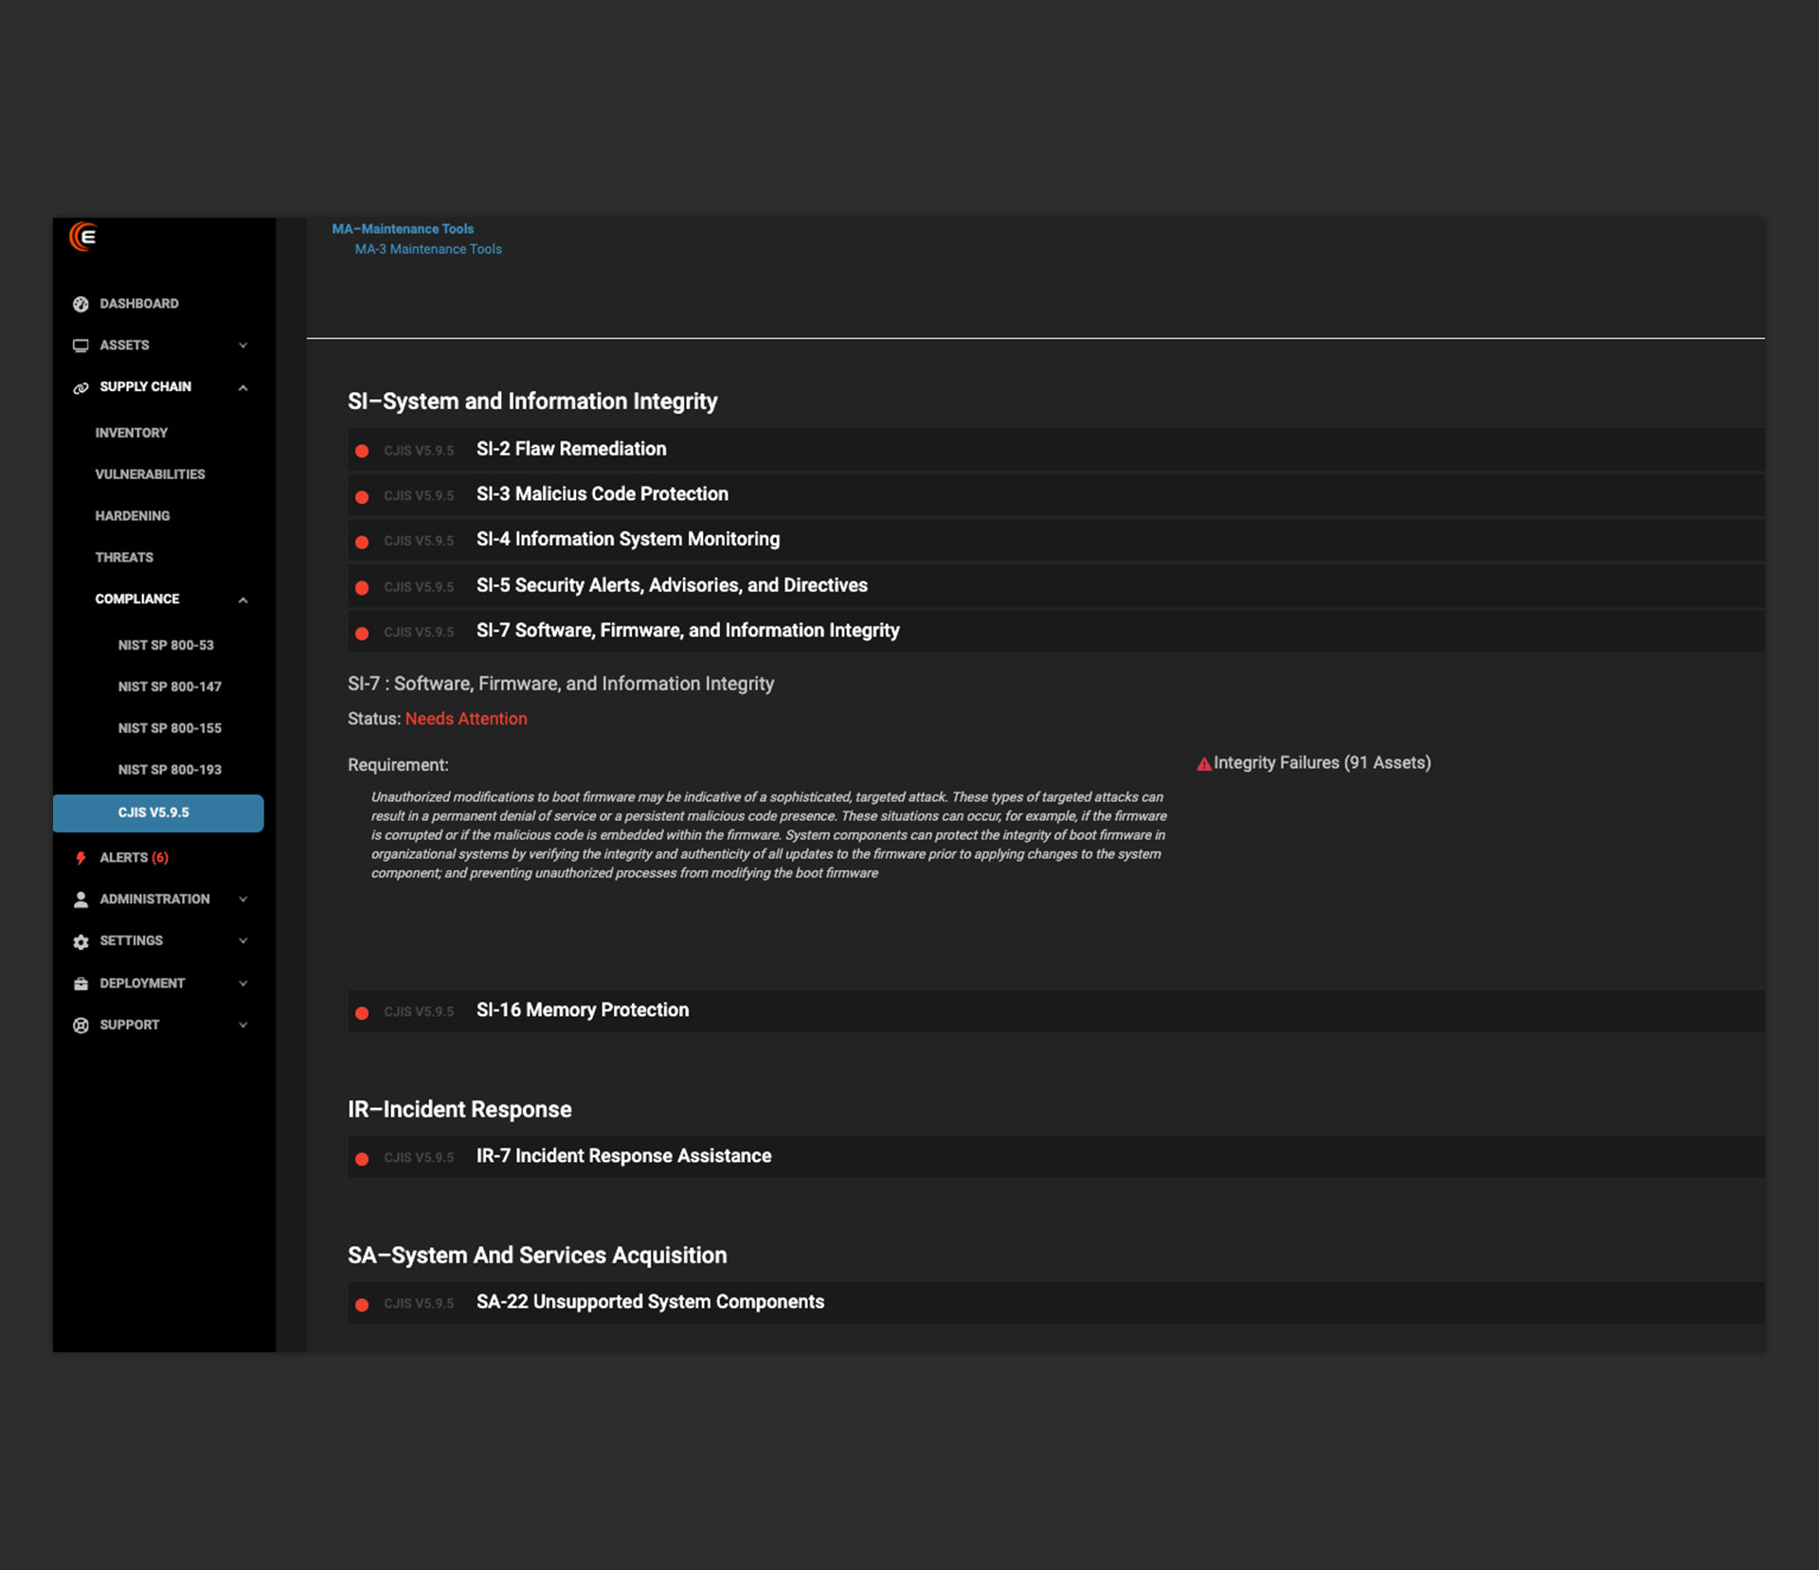Open Integrity Failures (91 Assets) link
Screen dimensions: 1819x1570
tap(1322, 763)
